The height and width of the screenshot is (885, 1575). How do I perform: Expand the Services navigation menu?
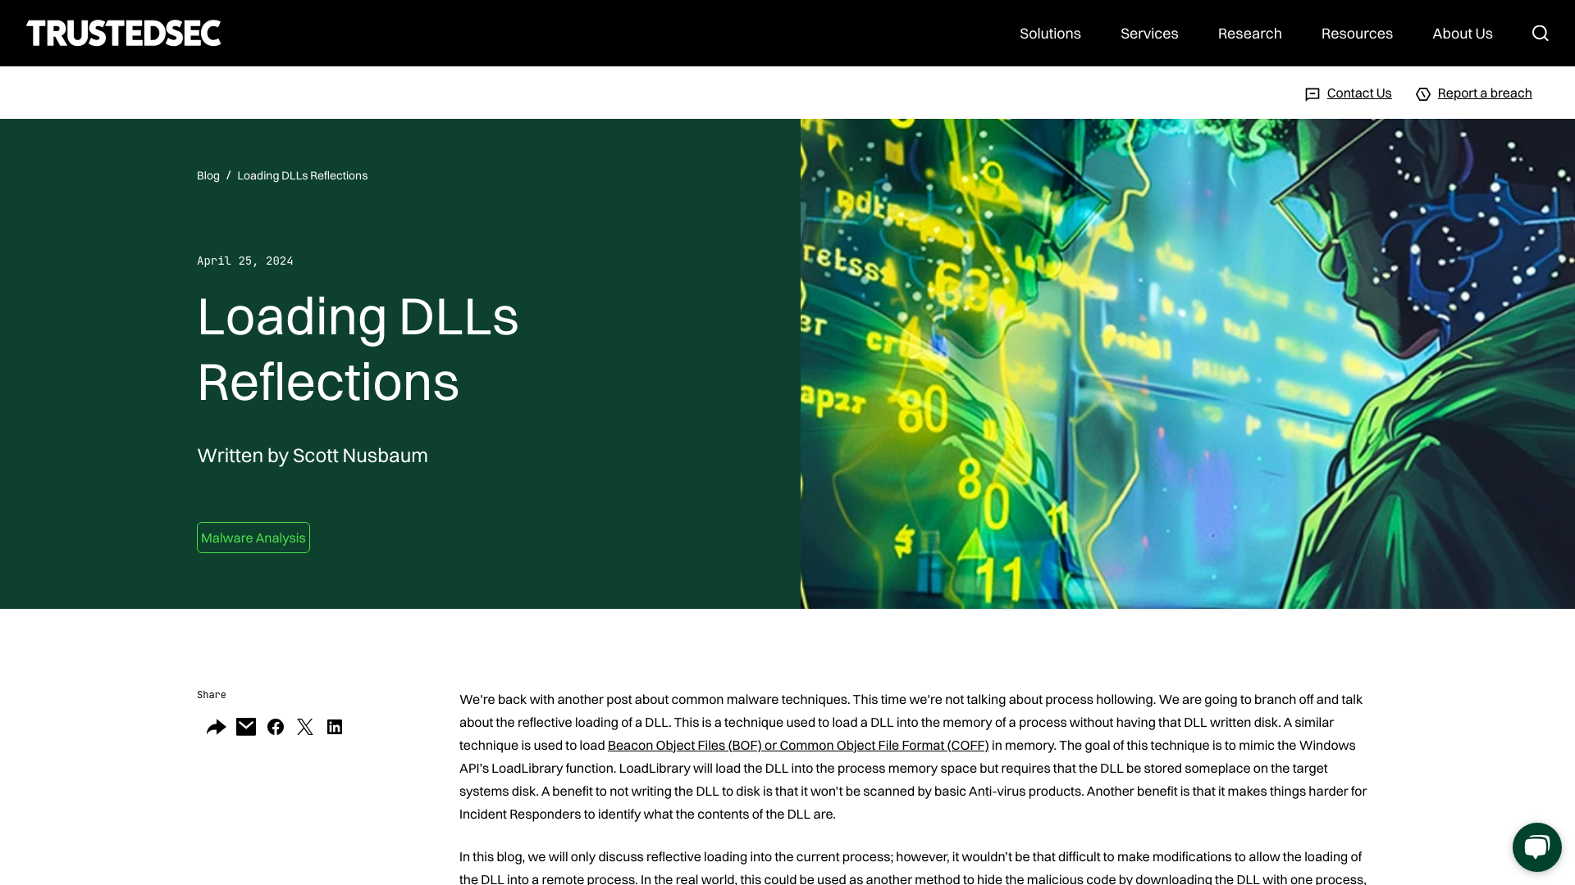click(x=1148, y=33)
